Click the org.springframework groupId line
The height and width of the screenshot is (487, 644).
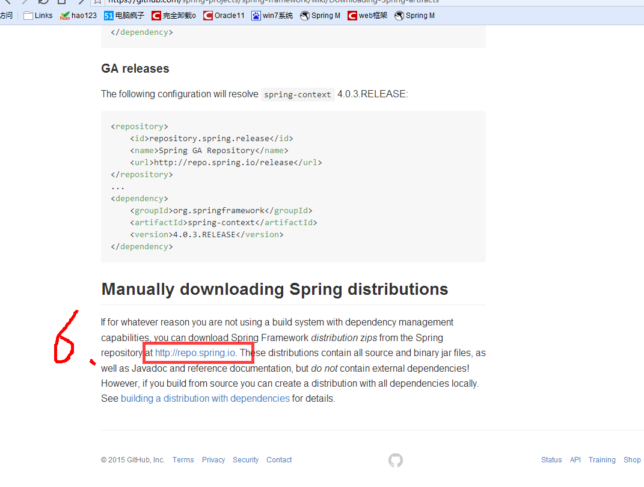pyautogui.click(x=221, y=210)
